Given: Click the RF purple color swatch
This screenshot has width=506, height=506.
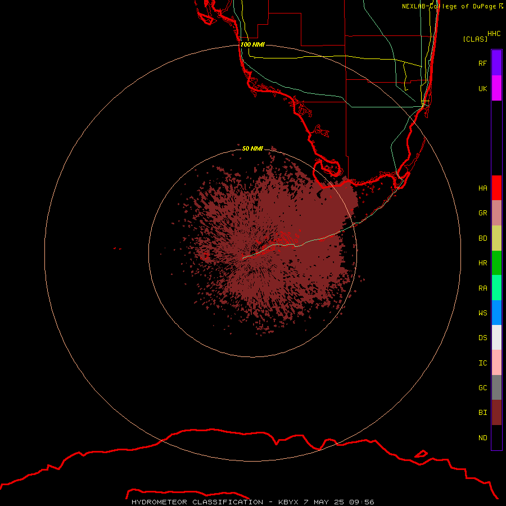Looking at the screenshot, I should [x=496, y=63].
